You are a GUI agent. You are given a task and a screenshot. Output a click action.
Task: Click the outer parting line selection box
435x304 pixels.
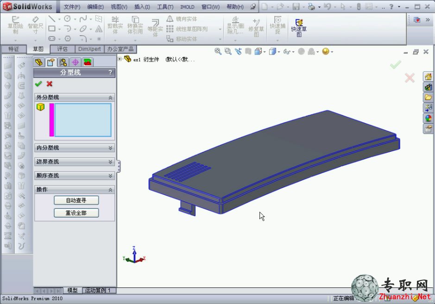pos(83,120)
